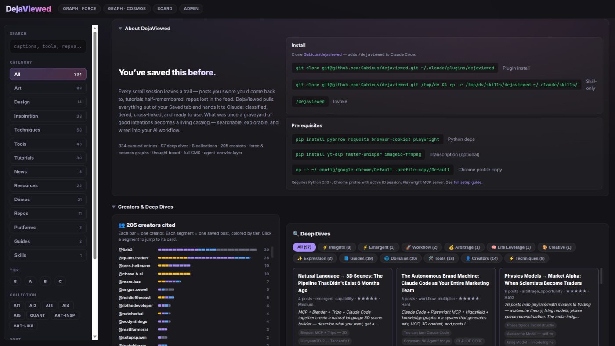Select the Workflow deep dive filter
Image resolution: width=615 pixels, height=346 pixels.
point(421,247)
